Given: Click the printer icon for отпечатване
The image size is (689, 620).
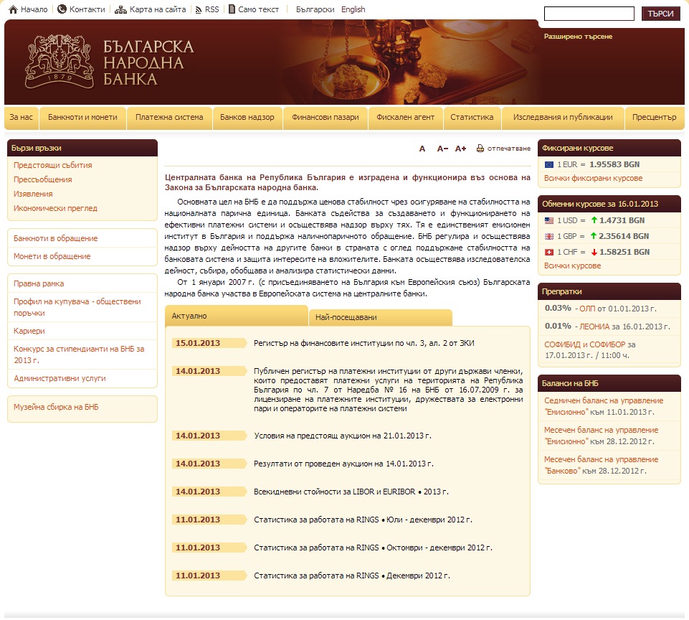Looking at the screenshot, I should 480,149.
